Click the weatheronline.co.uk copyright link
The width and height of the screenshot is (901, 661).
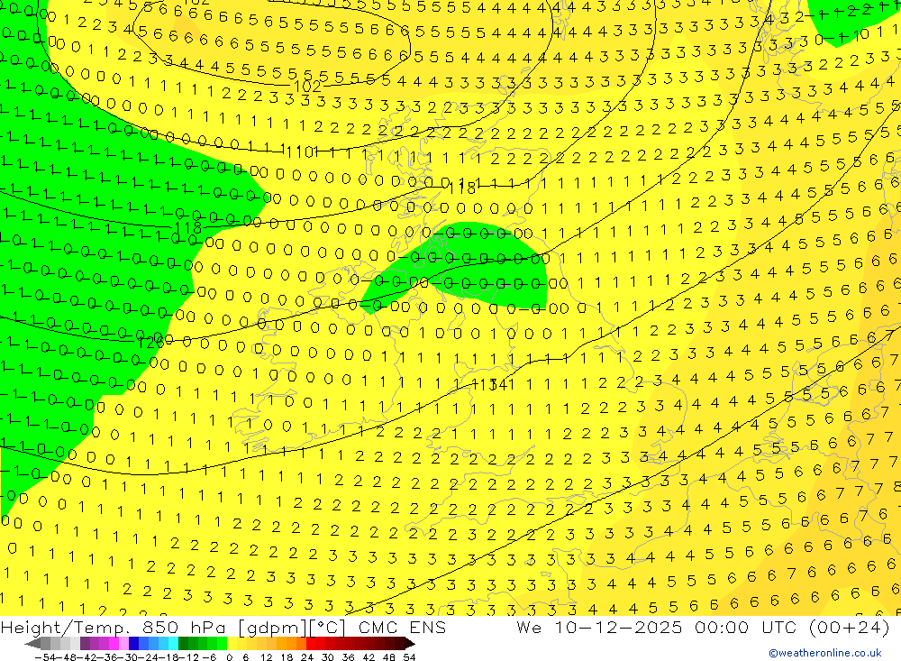click(824, 653)
